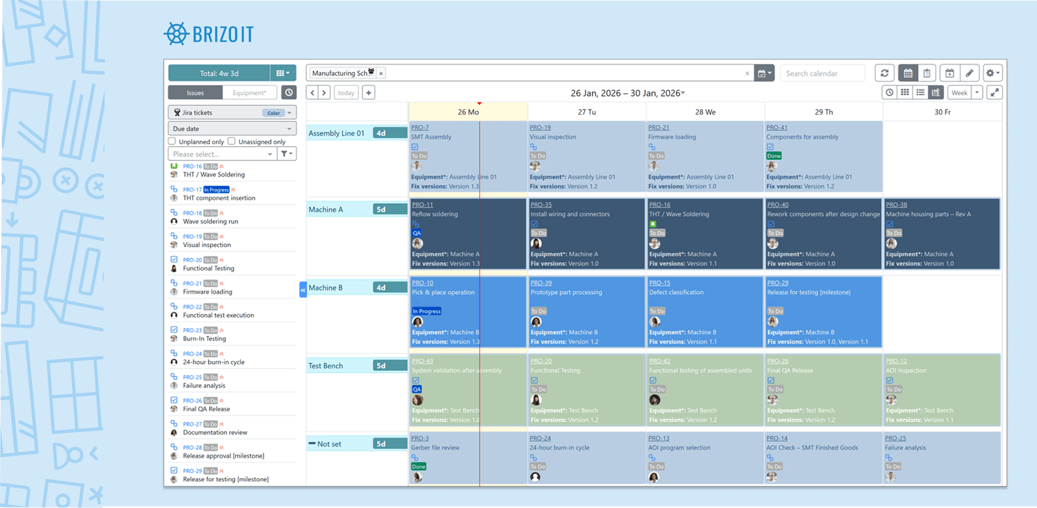Screen dimensions: 1037x508
Task: Switch to the Issues tab
Action: pos(195,92)
